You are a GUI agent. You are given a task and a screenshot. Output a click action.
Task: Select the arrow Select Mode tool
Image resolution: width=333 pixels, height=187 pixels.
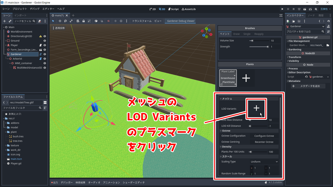tap(53, 21)
